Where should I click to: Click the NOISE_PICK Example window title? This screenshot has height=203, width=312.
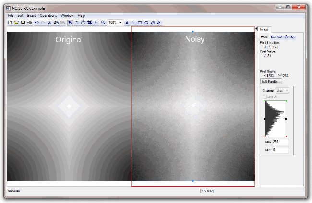pyautogui.click(x=28, y=8)
